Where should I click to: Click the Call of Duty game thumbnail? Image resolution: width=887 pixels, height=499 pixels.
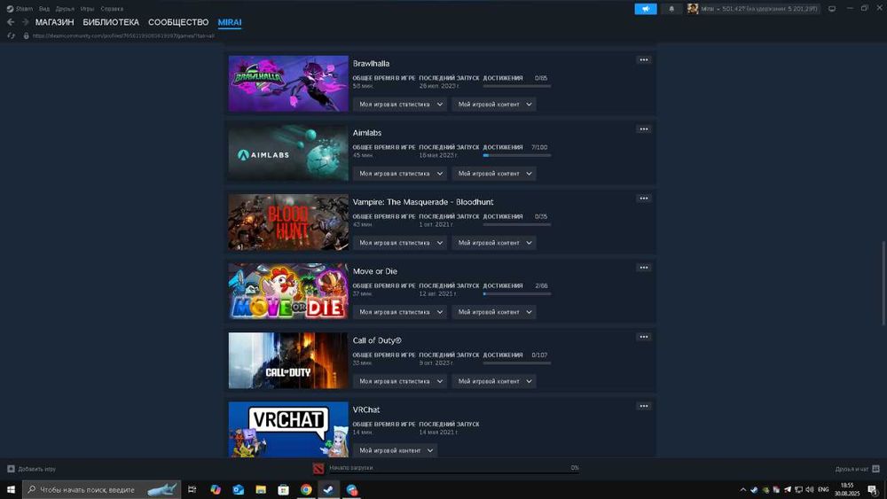click(288, 361)
